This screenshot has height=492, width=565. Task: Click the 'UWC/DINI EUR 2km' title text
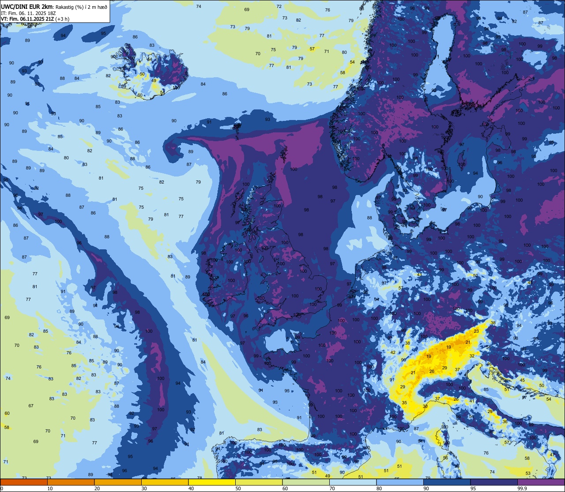pyautogui.click(x=27, y=7)
